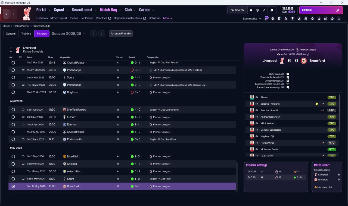
Task: Open the pencil edit icon
Action: [x=264, y=10]
